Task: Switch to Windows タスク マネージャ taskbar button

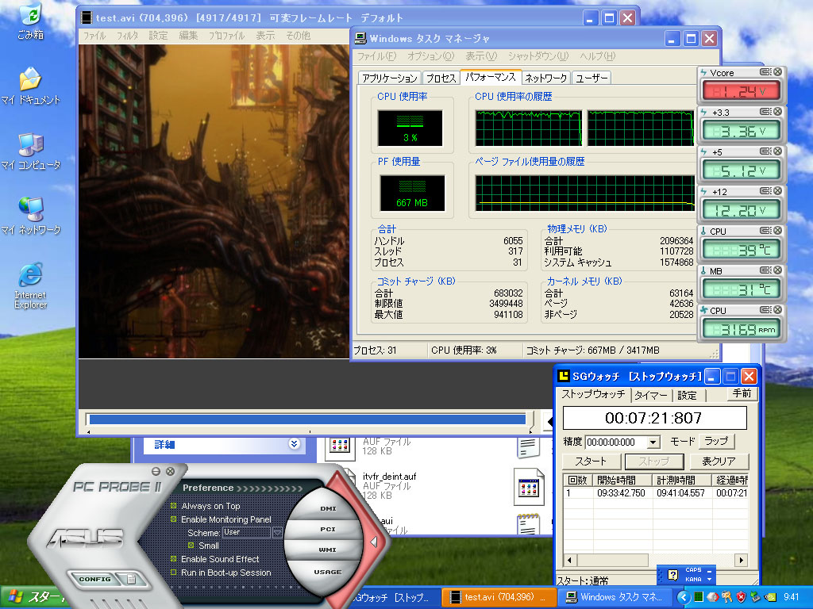Action: coord(615,597)
